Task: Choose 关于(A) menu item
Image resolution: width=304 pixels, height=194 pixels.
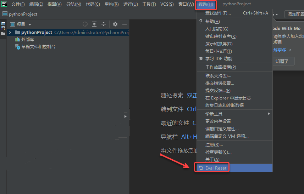Action: coord(234,160)
